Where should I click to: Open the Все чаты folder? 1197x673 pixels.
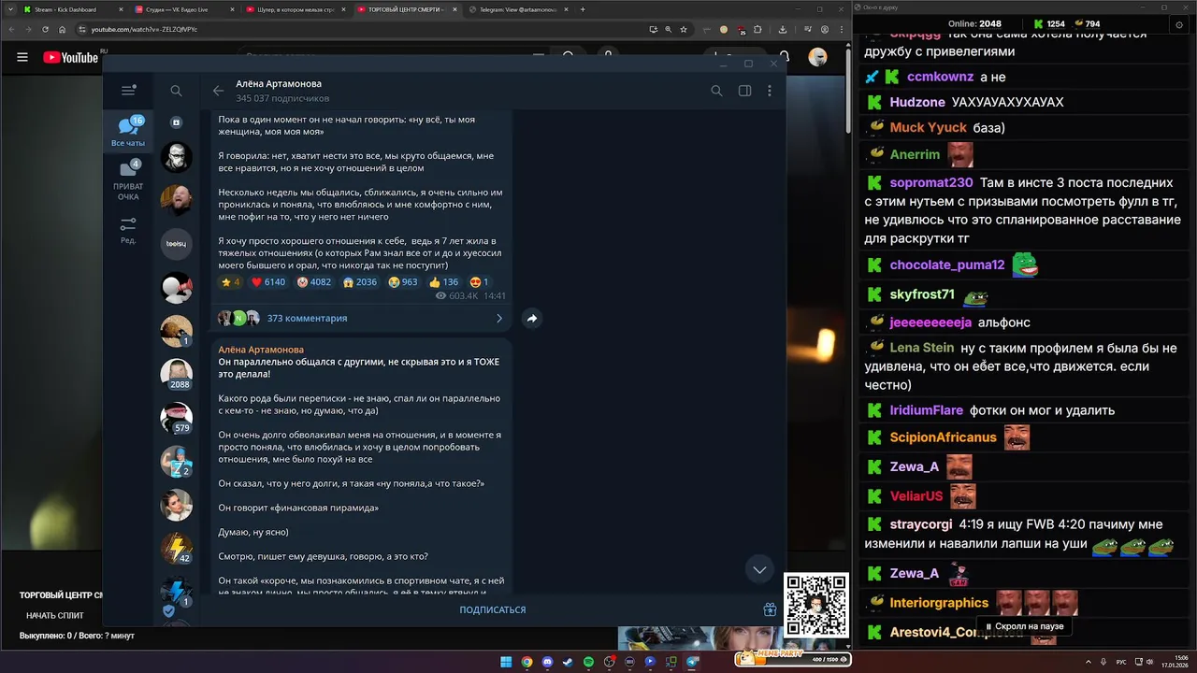(128, 132)
